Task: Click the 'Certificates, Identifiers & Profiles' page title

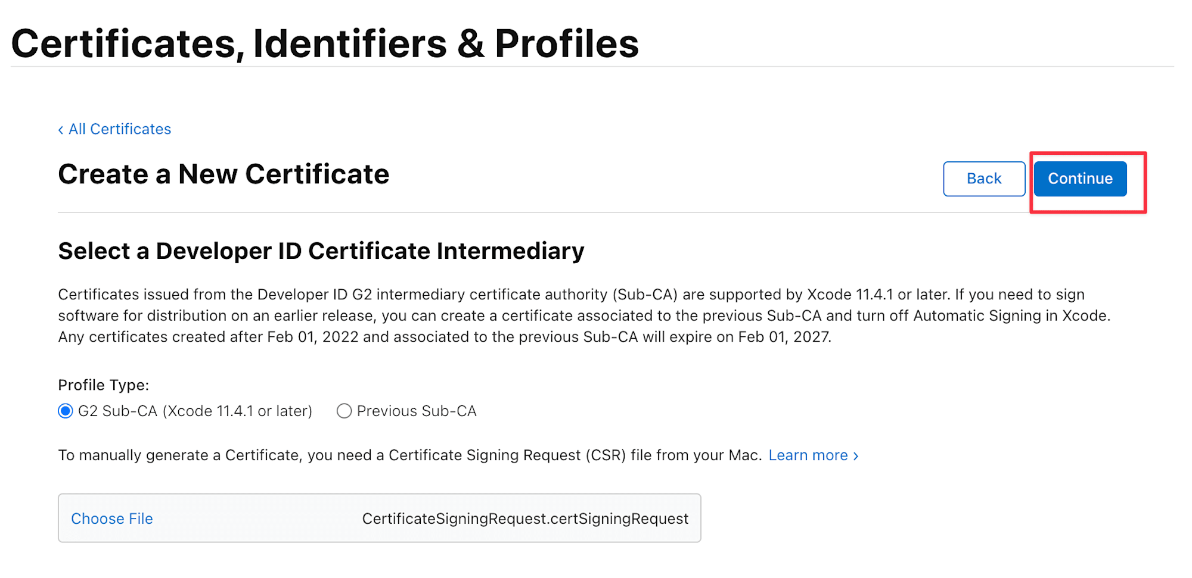Action: click(x=325, y=43)
